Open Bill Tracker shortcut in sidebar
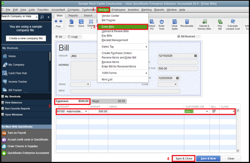Viewport: 250px width, 163px height. (15, 90)
